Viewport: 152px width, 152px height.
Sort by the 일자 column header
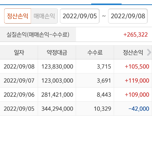(x=19, y=53)
